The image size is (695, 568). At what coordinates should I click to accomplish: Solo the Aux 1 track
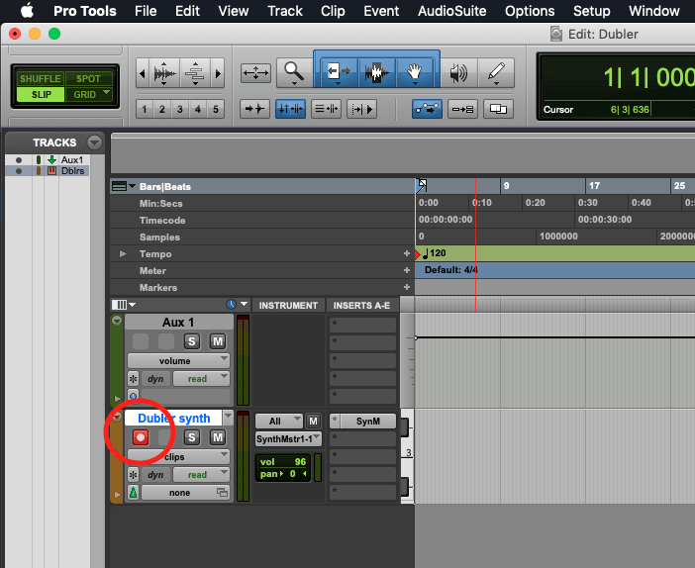pos(191,341)
